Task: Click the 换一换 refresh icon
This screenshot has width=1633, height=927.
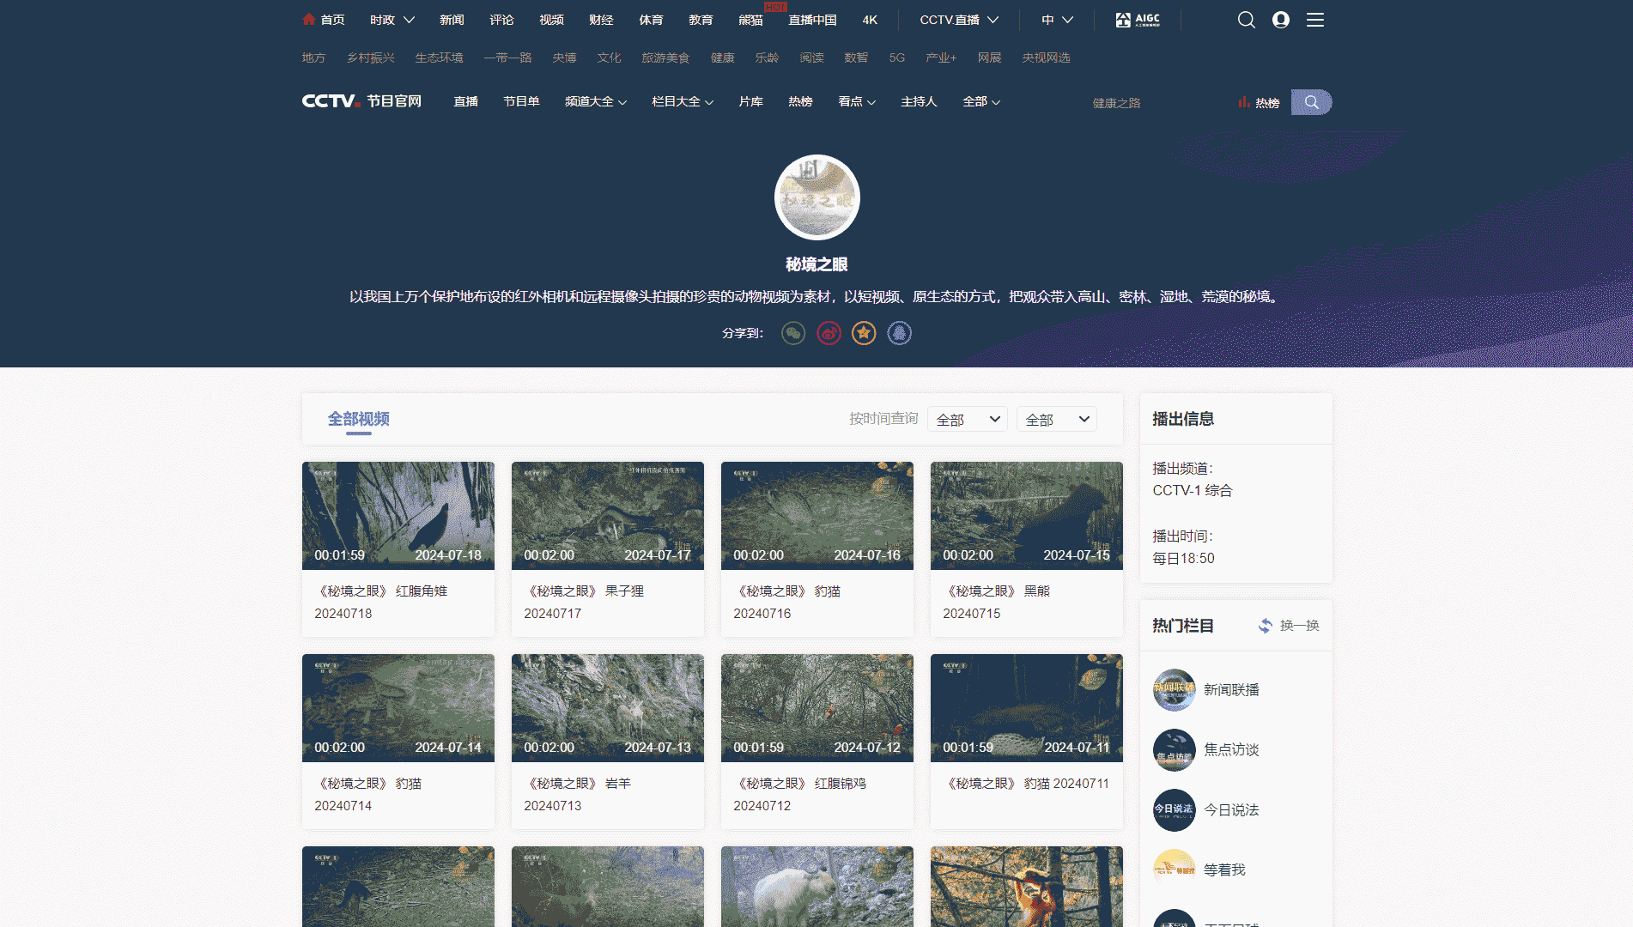Action: click(x=1266, y=626)
